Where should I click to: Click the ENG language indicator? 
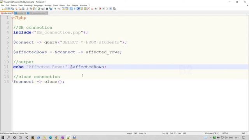point(231,138)
